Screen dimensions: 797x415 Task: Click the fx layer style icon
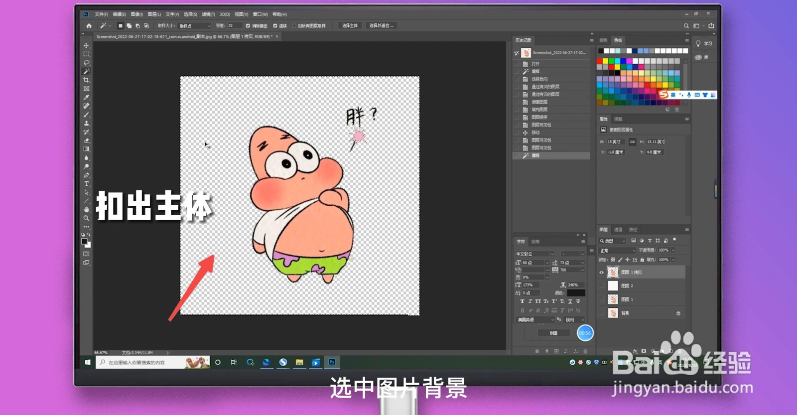pos(635,351)
